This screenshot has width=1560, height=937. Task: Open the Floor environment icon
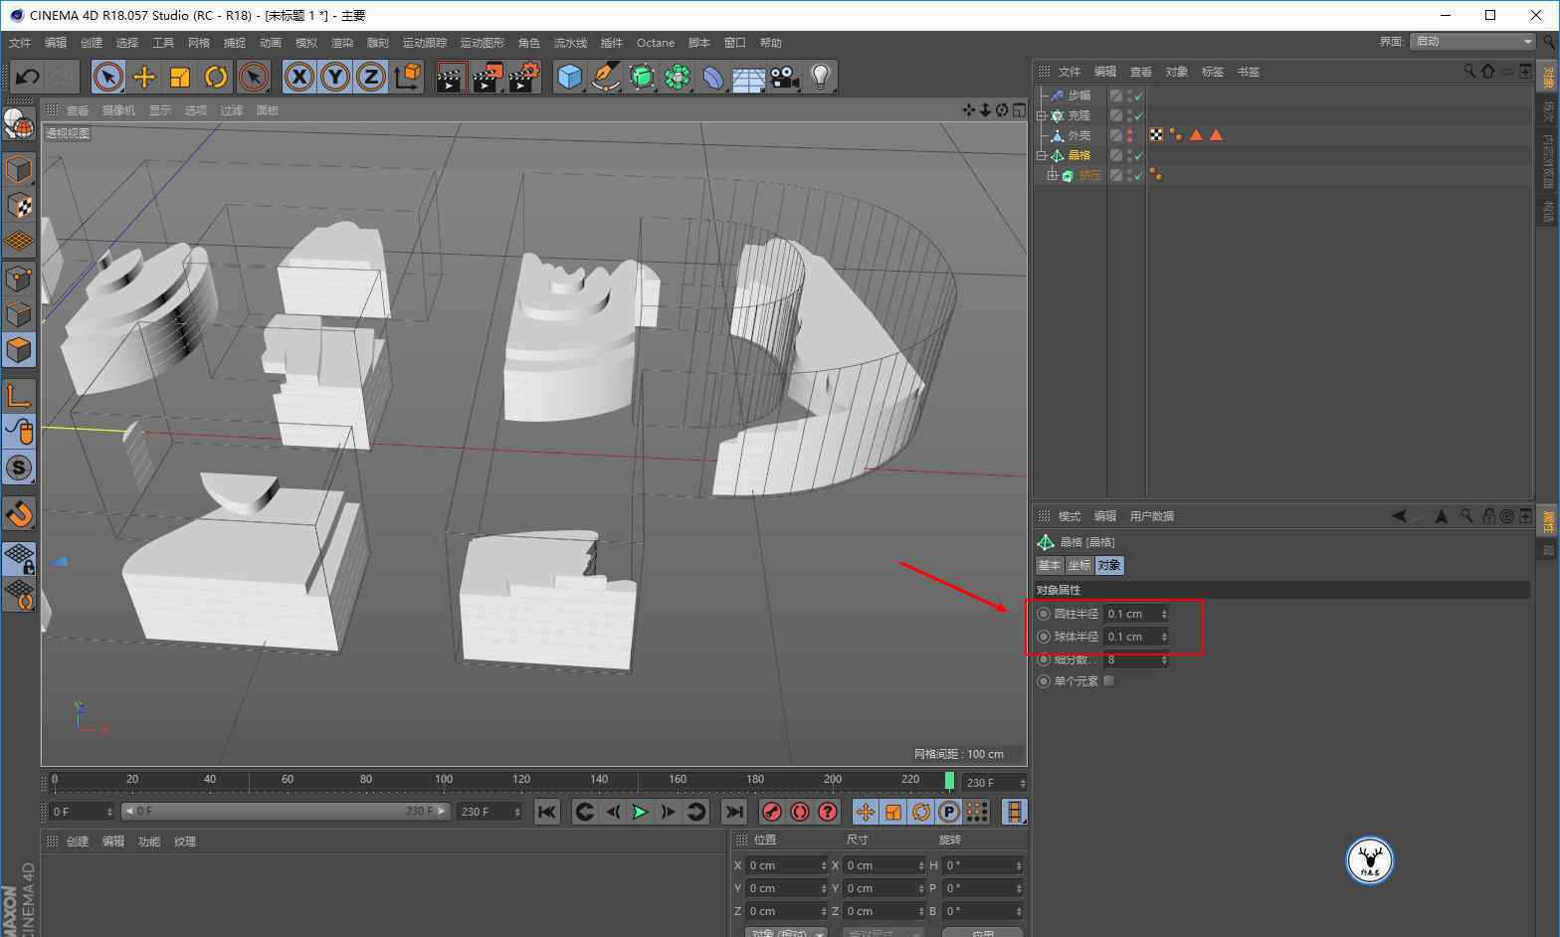749,77
